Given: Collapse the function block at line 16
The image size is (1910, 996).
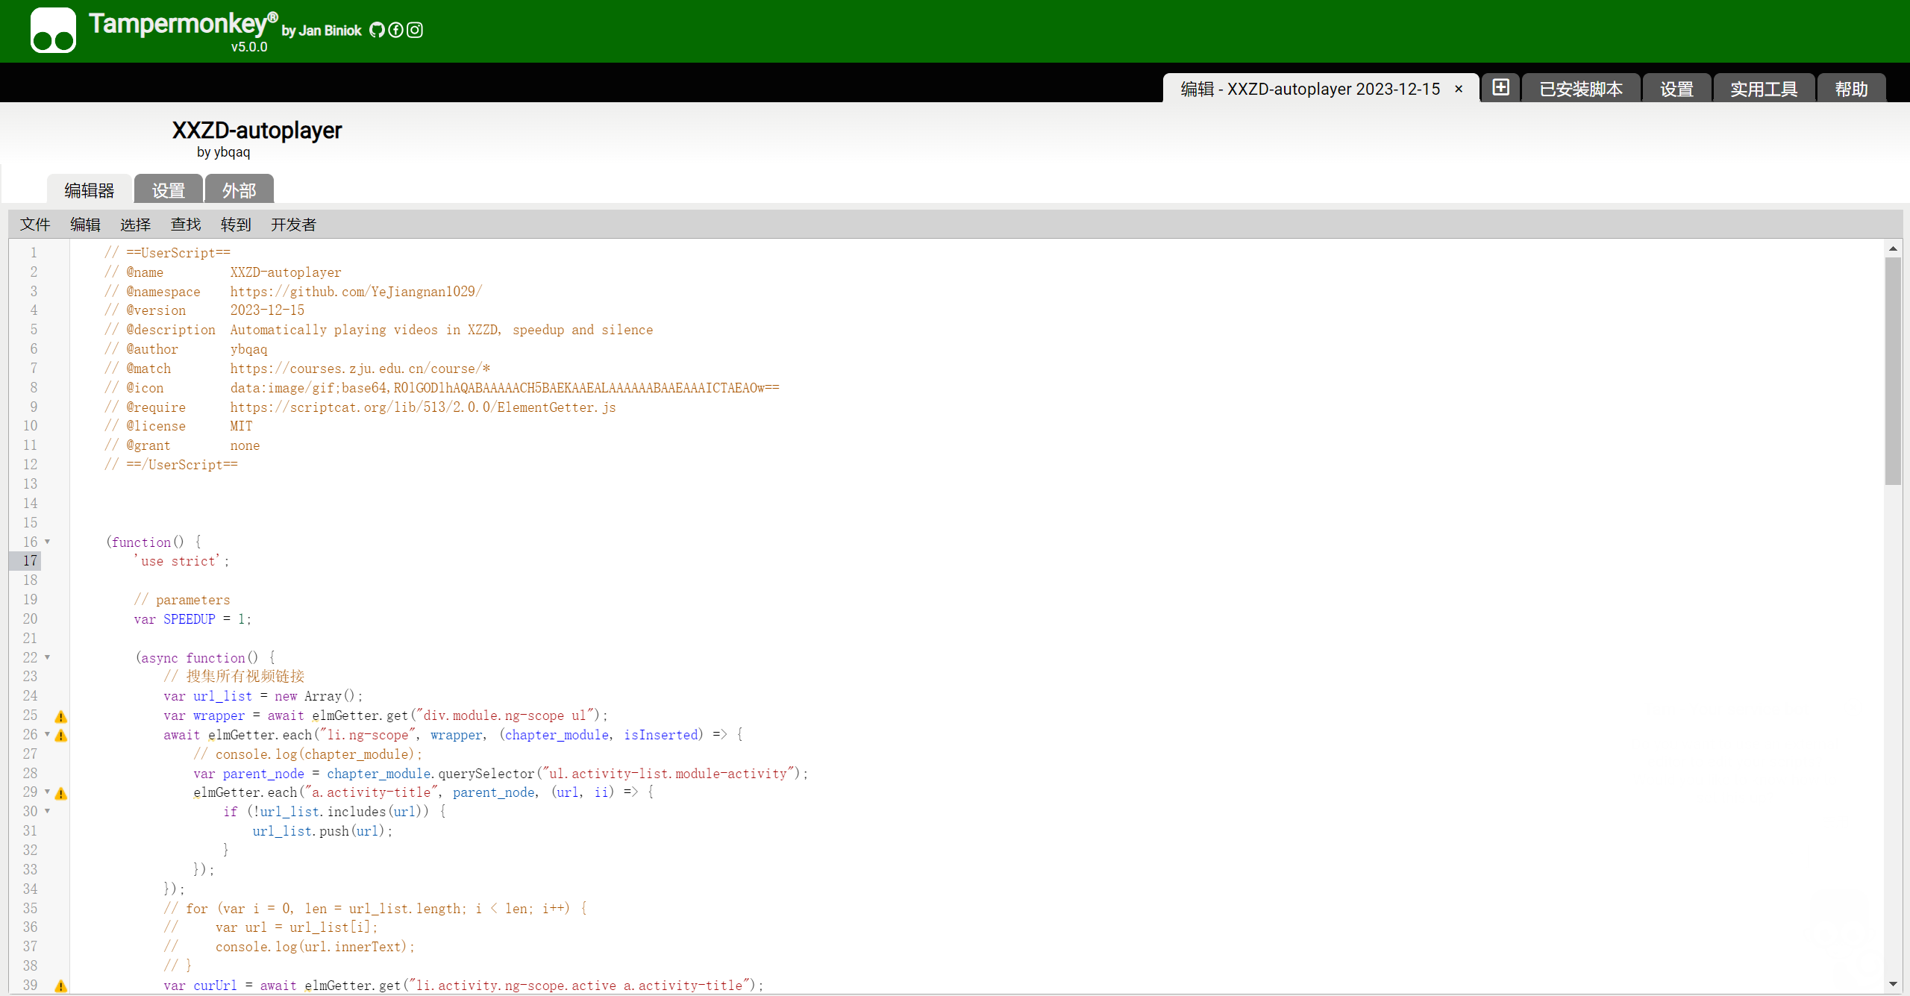Looking at the screenshot, I should click(48, 542).
